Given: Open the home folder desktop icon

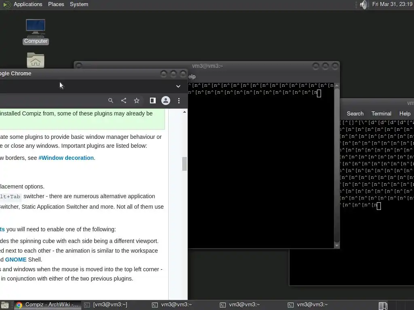Looking at the screenshot, I should coord(36,60).
